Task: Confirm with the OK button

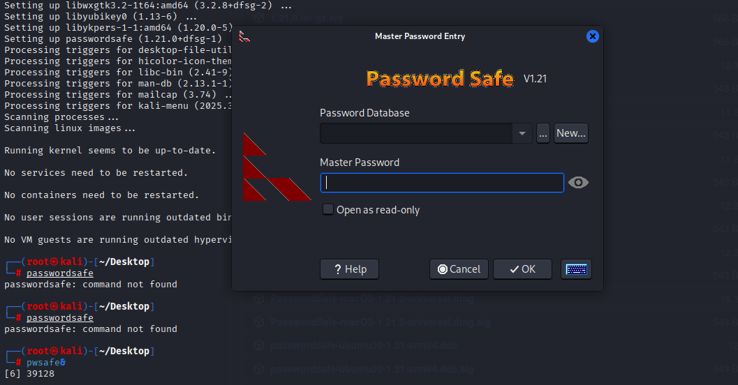Action: tap(522, 269)
